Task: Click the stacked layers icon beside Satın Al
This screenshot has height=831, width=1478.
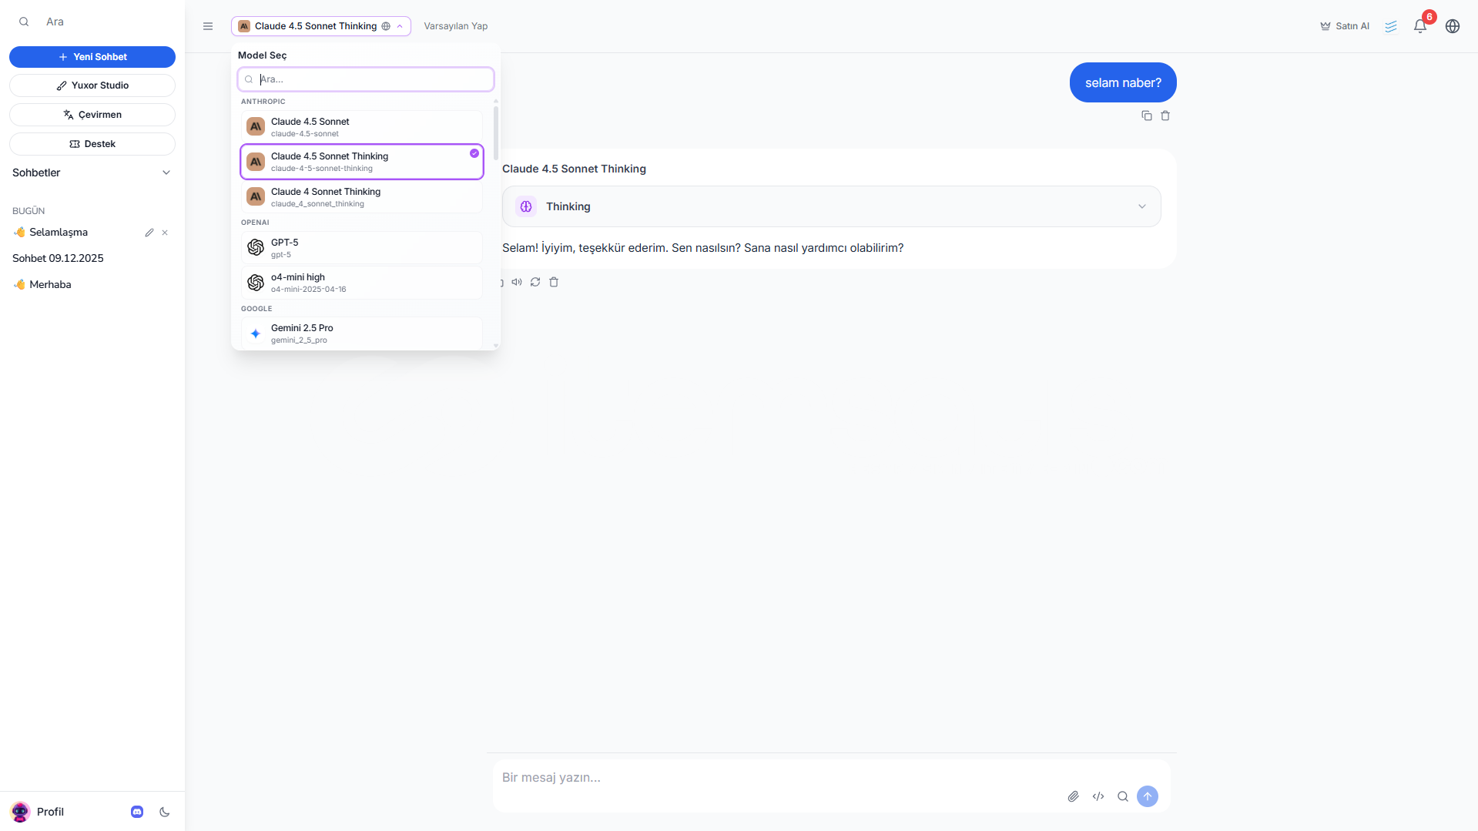Action: click(1391, 26)
